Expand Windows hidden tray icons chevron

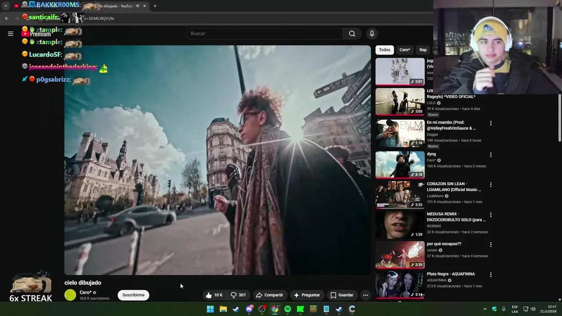pyautogui.click(x=485, y=309)
